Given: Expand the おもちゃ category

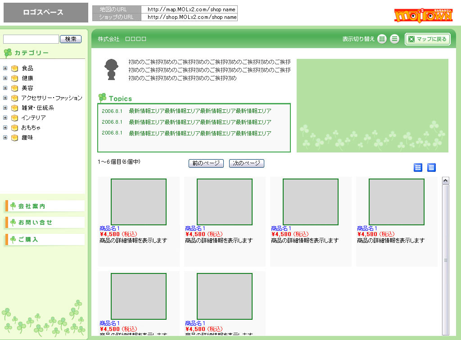Looking at the screenshot, I should click(5, 127).
